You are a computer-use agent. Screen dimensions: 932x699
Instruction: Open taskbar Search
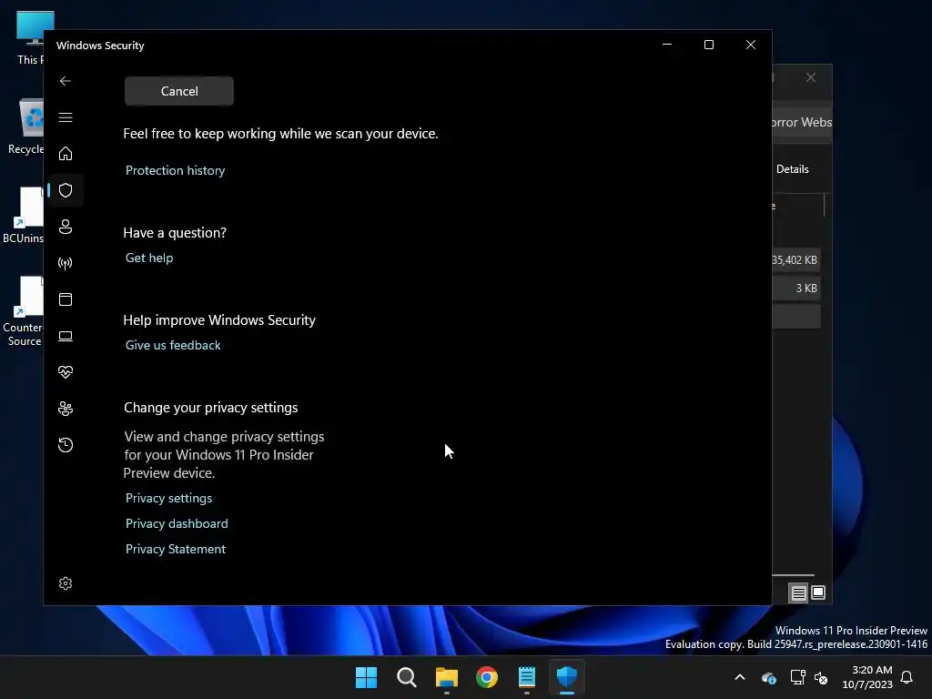[407, 677]
